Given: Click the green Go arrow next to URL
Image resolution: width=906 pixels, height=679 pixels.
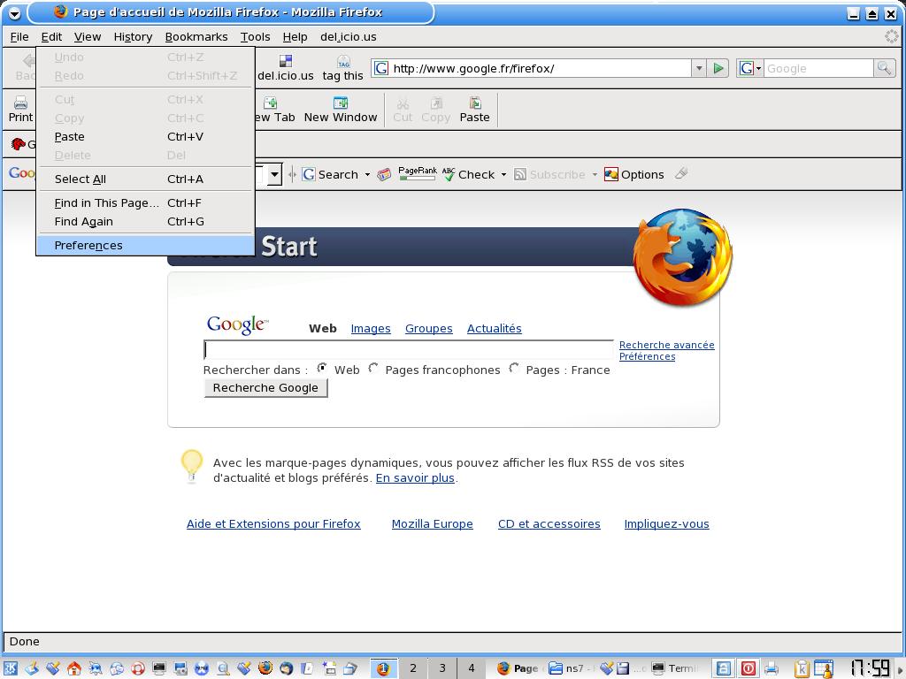Looking at the screenshot, I should click(718, 68).
